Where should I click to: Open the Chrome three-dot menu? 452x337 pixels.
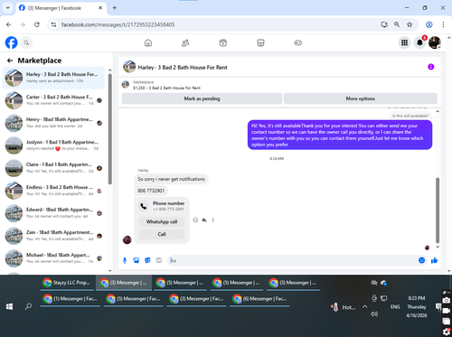point(443,24)
